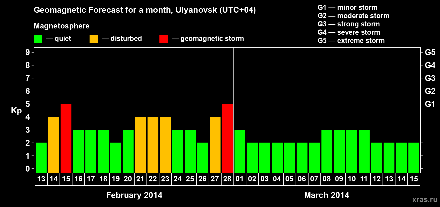
Task: Click the 'Magnetosphere' heading
Action: click(x=62, y=26)
